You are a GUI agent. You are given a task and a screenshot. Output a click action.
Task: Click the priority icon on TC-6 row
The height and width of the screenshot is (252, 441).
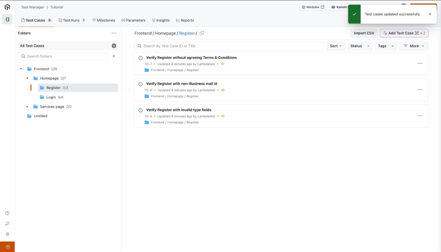point(223,90)
